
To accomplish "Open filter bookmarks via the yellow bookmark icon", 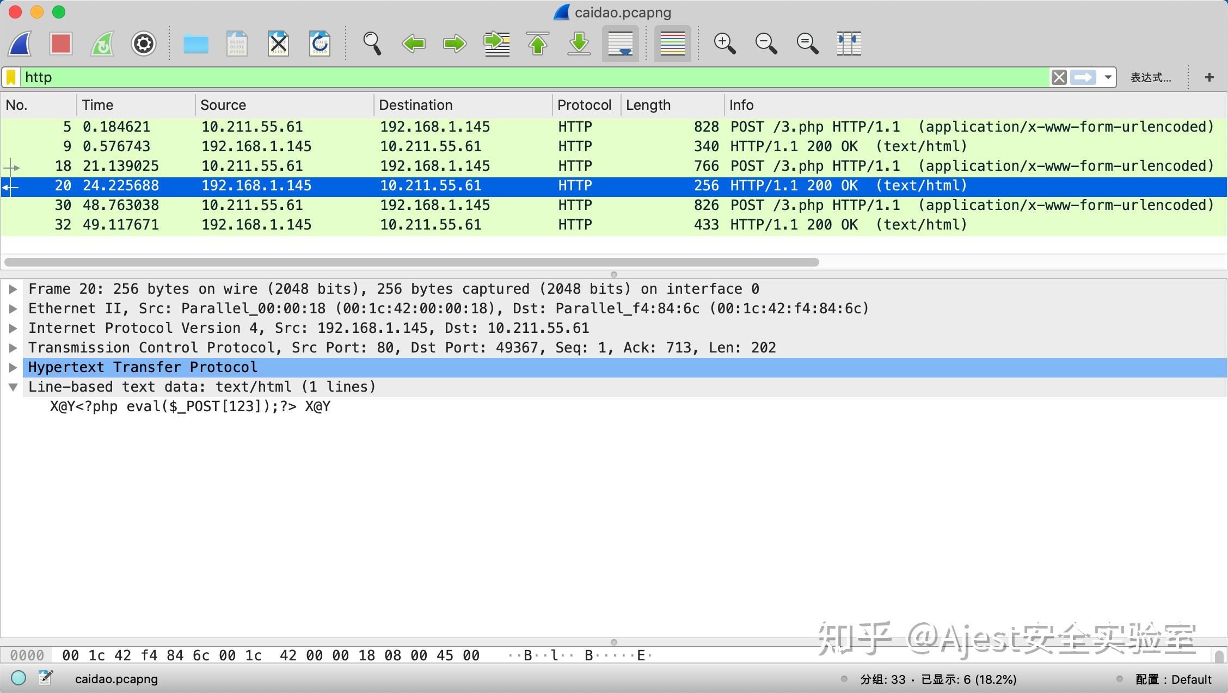I will [x=11, y=77].
